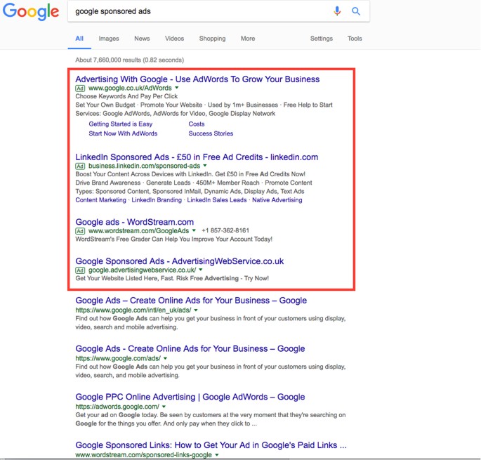The height and width of the screenshot is (460, 481).
Task: Click the Ad badge beside www.wordstream.com/GoogleAds
Action: coord(80,231)
